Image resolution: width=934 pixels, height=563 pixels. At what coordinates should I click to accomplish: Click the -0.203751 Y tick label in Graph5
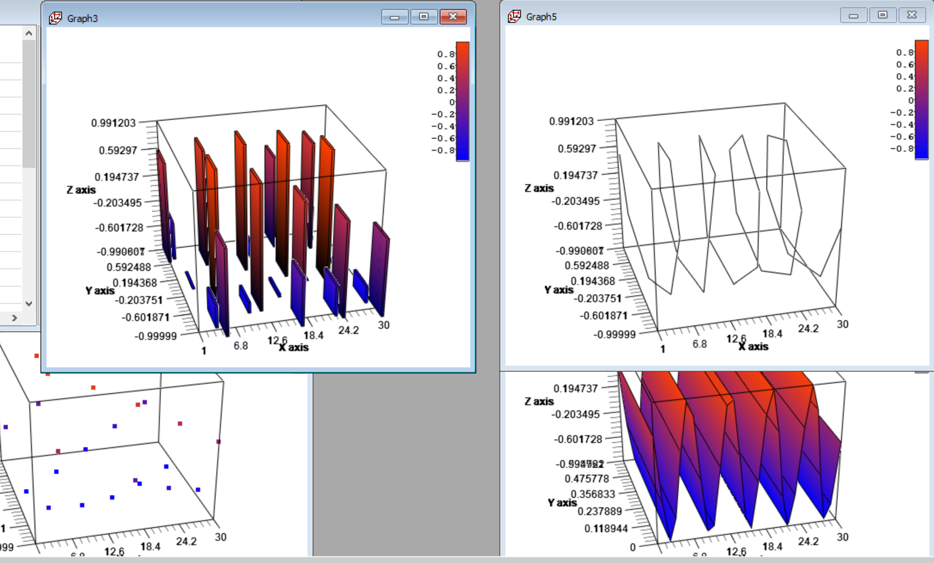point(598,298)
